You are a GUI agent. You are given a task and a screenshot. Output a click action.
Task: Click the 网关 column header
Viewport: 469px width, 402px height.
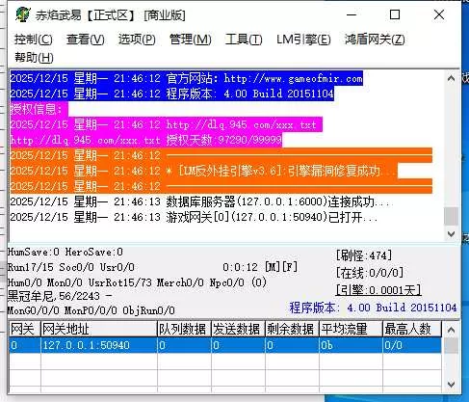tap(25, 329)
